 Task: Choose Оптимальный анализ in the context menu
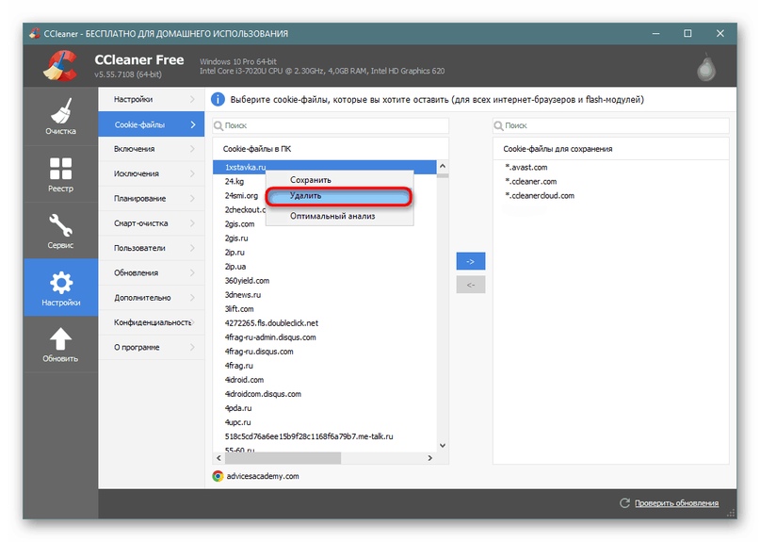click(339, 216)
